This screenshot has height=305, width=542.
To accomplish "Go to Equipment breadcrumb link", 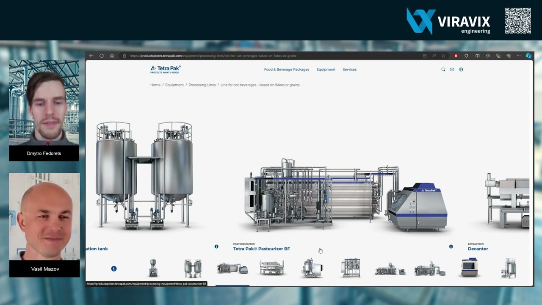I will [174, 85].
